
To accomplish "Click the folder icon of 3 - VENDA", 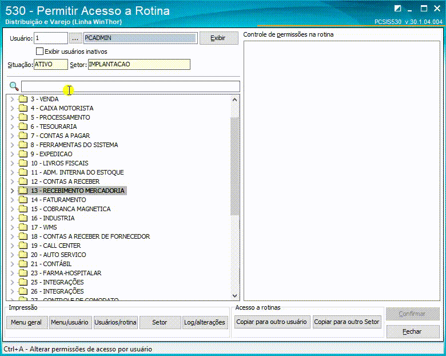I will click(x=23, y=99).
